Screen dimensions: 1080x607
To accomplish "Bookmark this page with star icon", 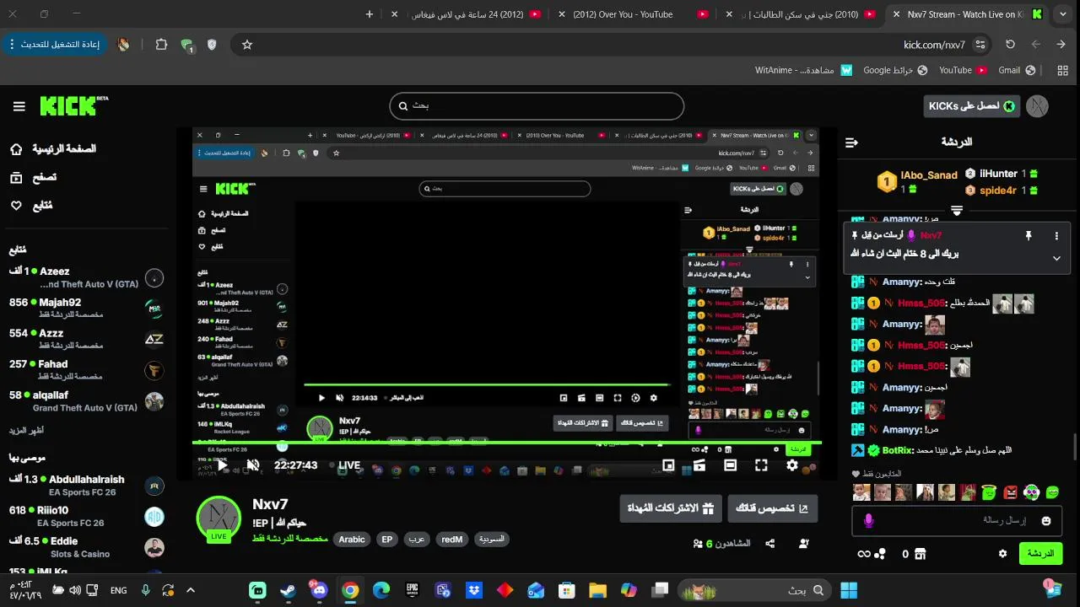I will 247,45.
